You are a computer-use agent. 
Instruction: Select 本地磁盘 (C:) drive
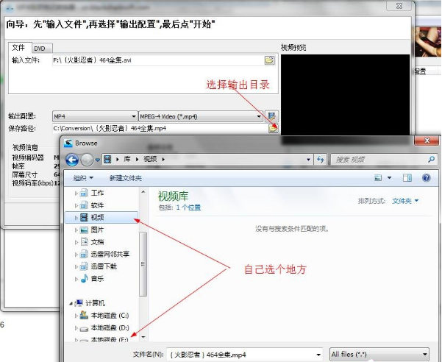point(110,315)
